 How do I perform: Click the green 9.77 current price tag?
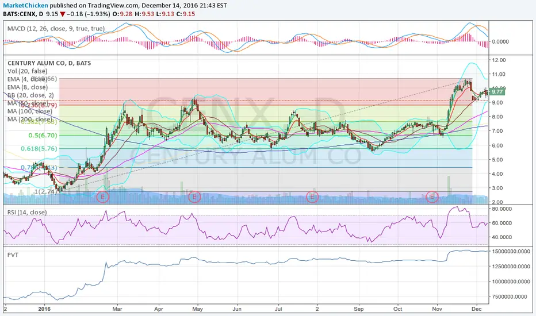497,91
